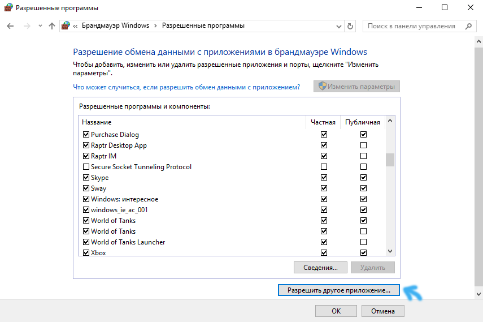The image size is (483, 322).
Task: Click the window title bar firewall icon
Action: (8, 8)
